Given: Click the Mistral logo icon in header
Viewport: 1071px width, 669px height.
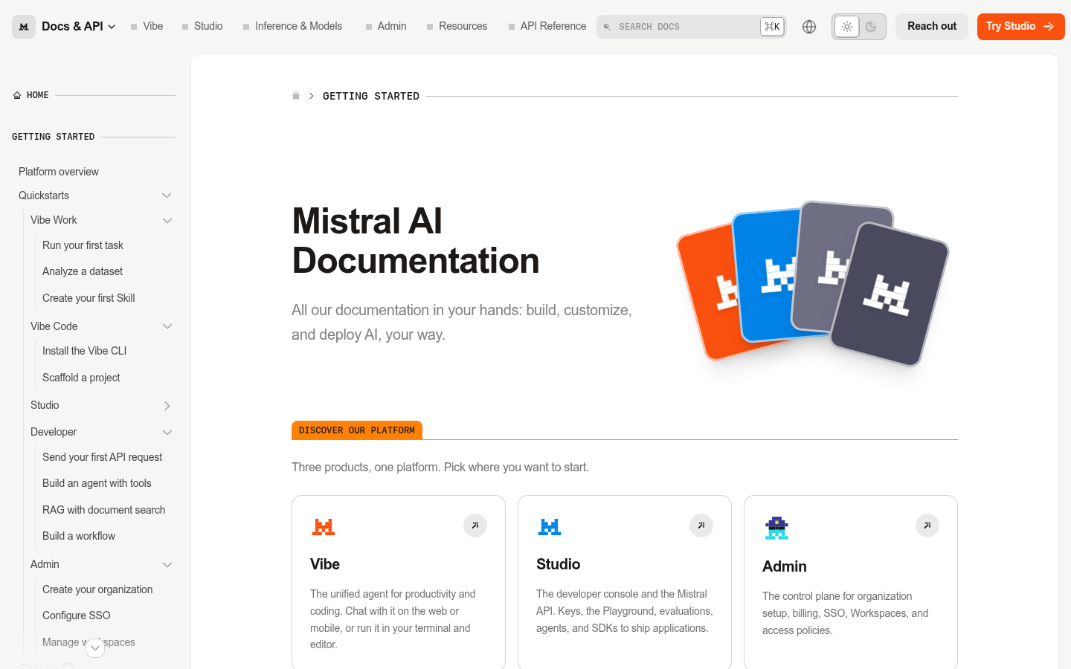Looking at the screenshot, I should click(24, 27).
